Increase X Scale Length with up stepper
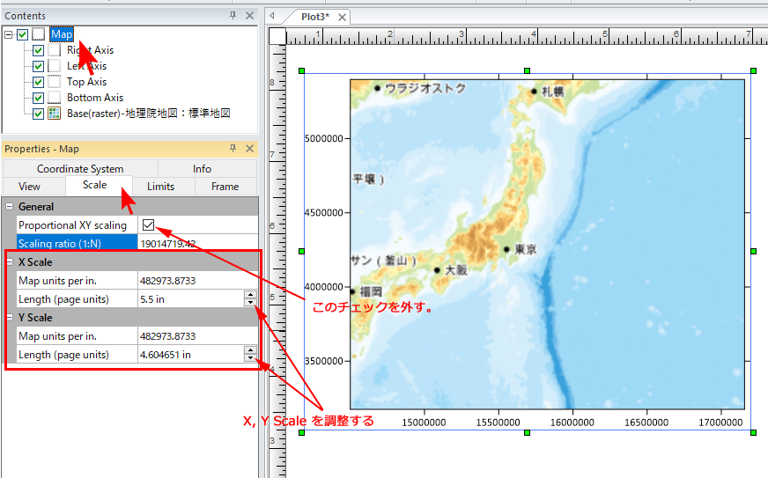The image size is (768, 478). pyautogui.click(x=250, y=295)
